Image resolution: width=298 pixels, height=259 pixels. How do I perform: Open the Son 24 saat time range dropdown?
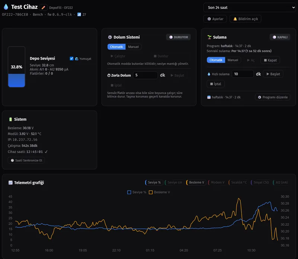pos(250,7)
